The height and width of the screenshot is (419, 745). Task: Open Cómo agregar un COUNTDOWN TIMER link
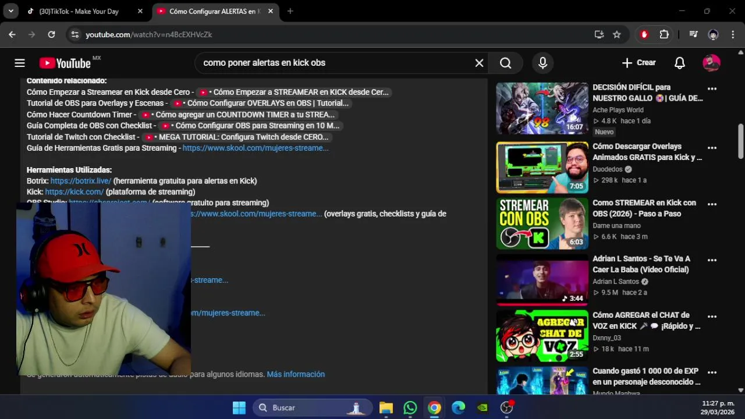tap(238, 115)
